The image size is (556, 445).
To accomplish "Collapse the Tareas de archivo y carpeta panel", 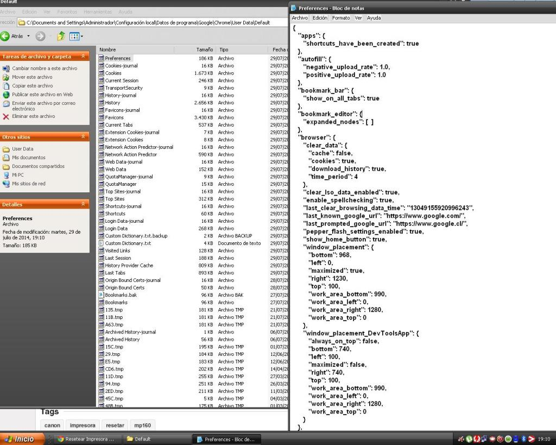I will [x=83, y=57].
